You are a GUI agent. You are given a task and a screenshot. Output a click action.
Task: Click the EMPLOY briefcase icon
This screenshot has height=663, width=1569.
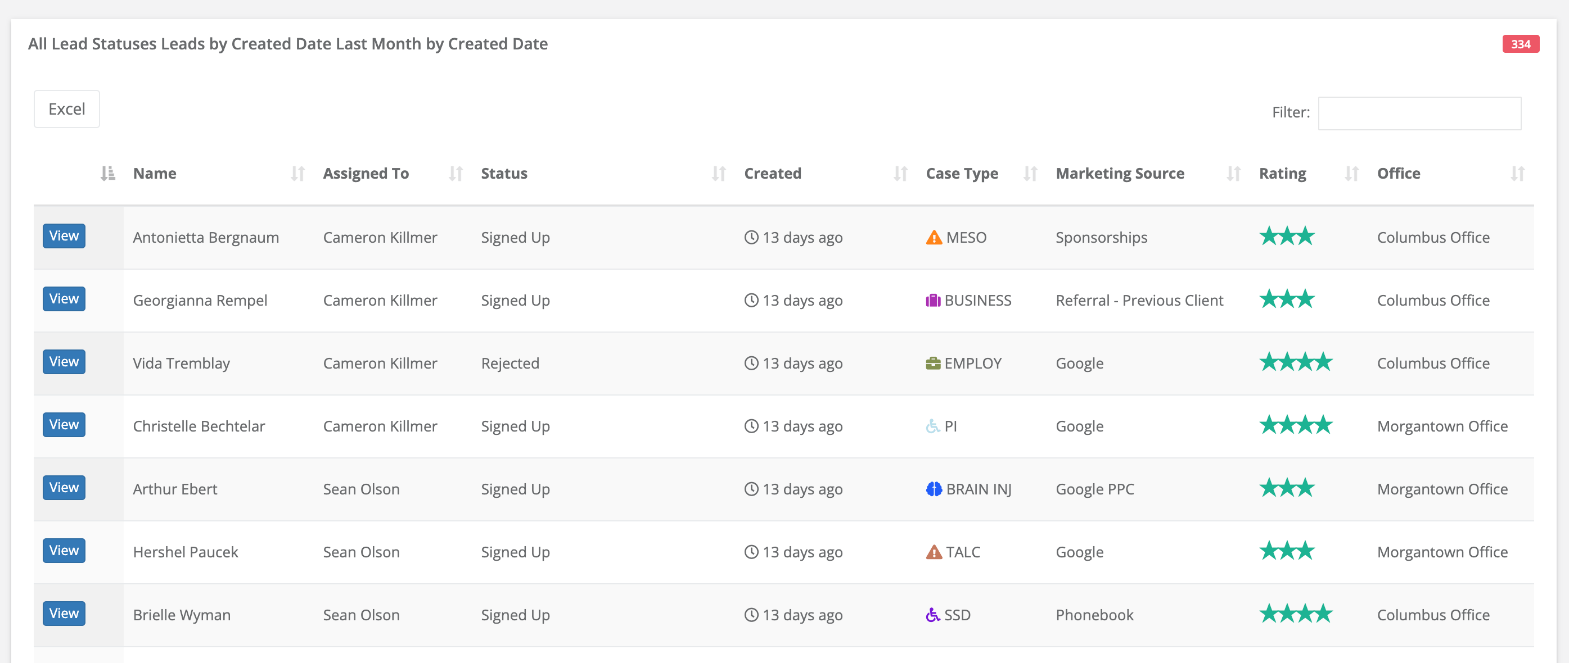(932, 364)
